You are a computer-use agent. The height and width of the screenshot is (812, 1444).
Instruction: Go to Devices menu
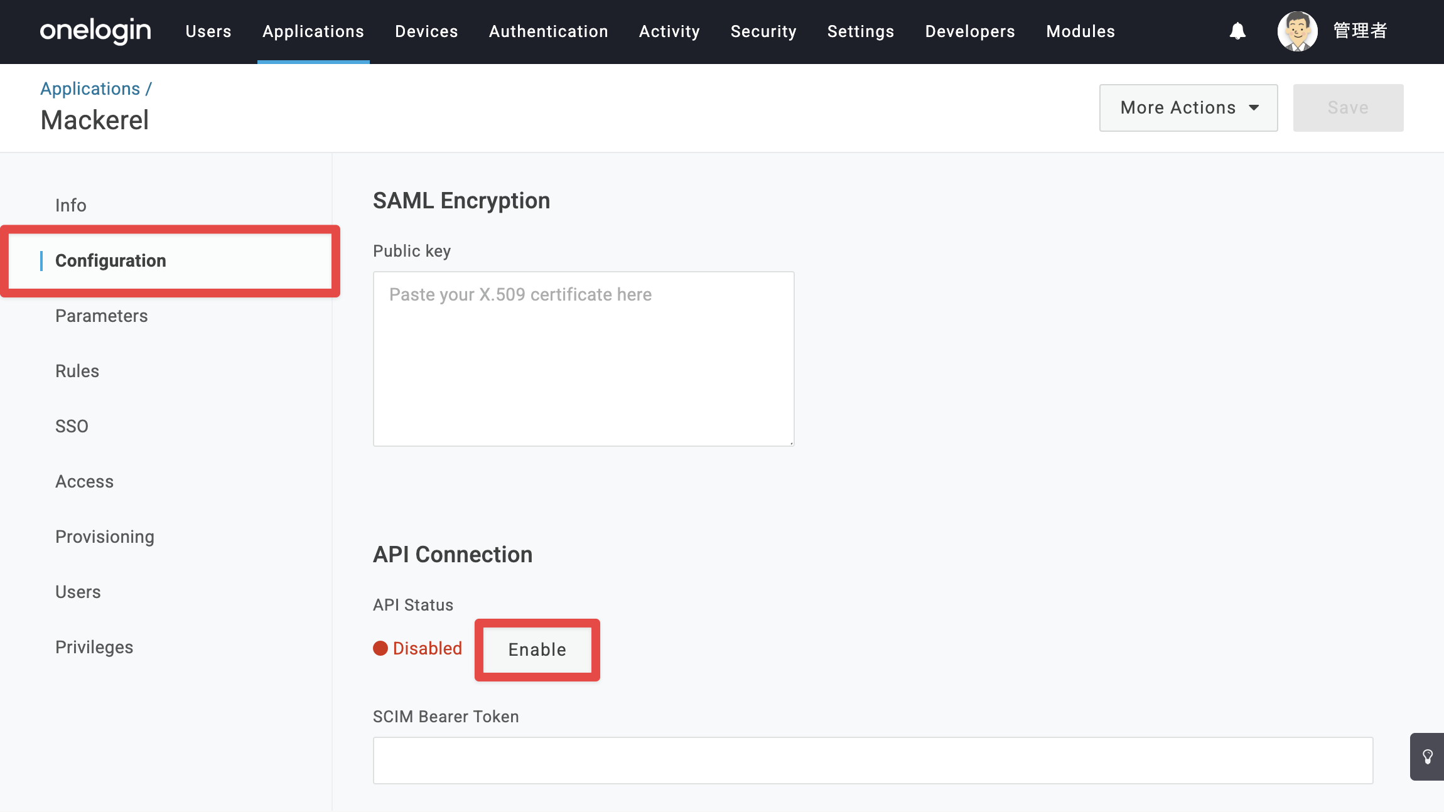point(426,31)
